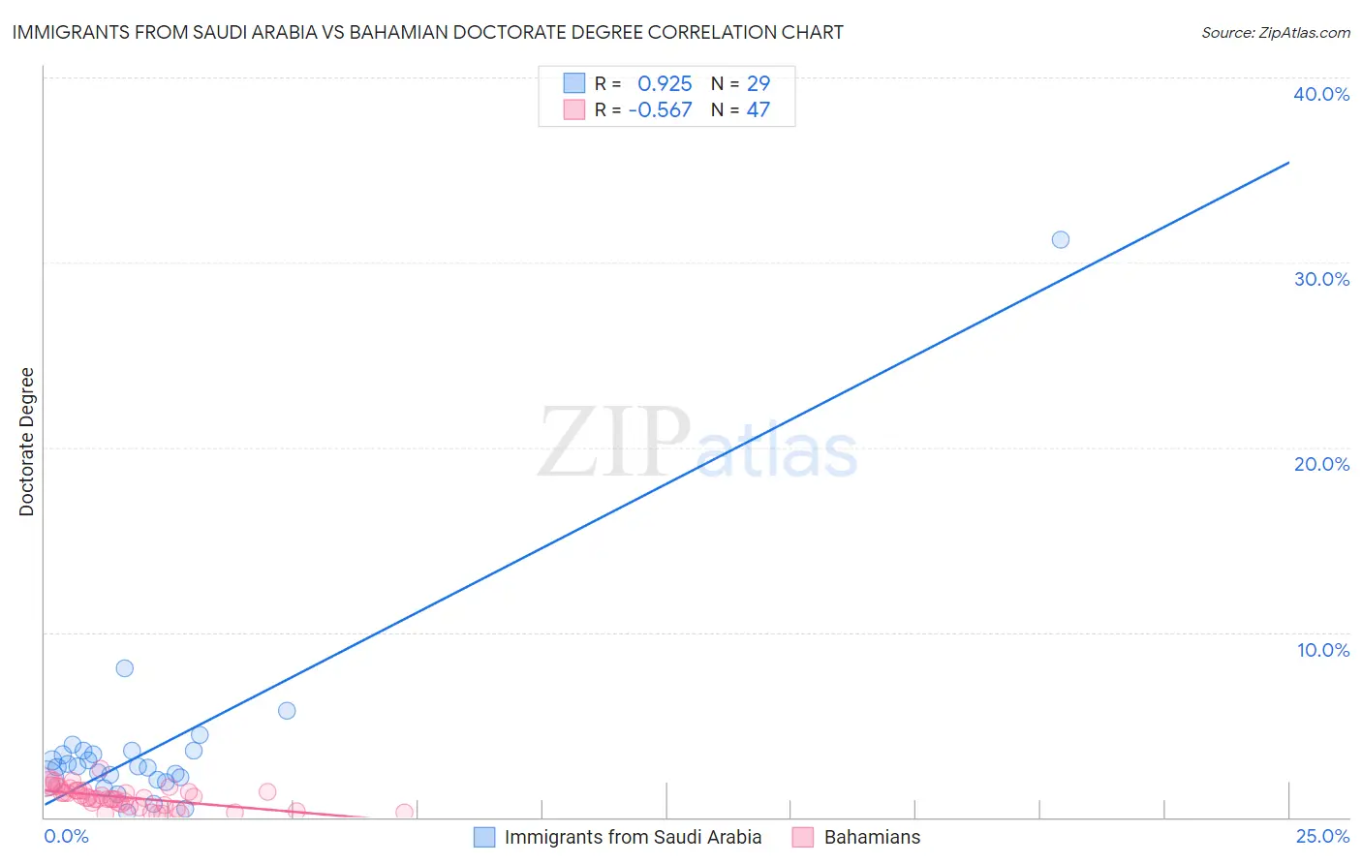Click the blue data point near 6%
Screen dimensions: 1362x864
click(x=287, y=711)
